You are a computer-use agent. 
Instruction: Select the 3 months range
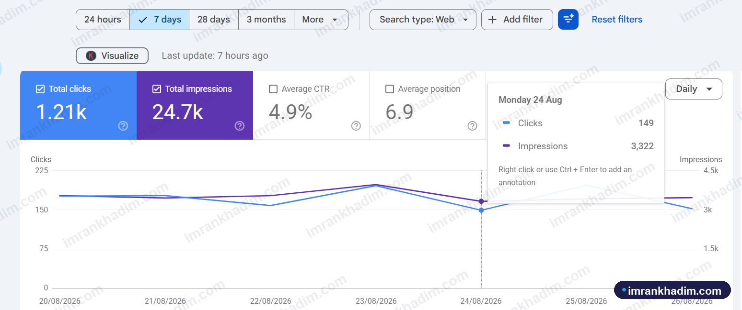pyautogui.click(x=267, y=20)
